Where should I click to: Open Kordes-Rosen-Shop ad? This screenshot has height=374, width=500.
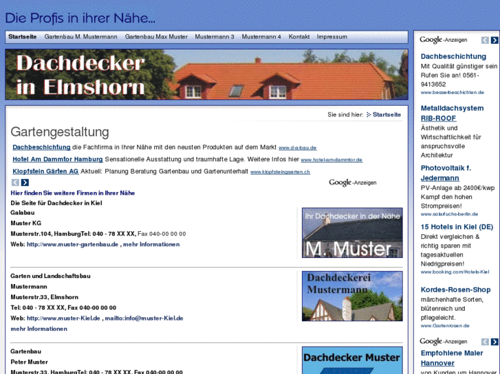[455, 290]
